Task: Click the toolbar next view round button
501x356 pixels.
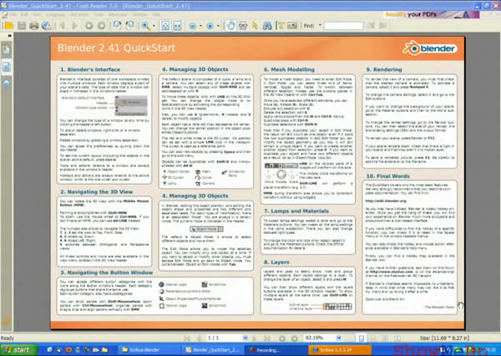Action: pos(101,26)
